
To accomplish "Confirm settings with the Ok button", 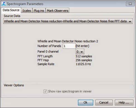I will [x=85, y=102].
